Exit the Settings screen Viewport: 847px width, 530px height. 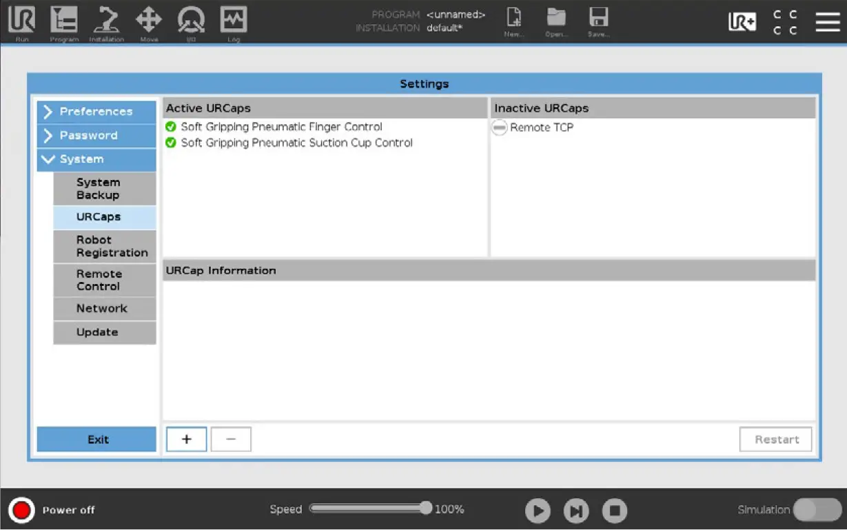(96, 440)
